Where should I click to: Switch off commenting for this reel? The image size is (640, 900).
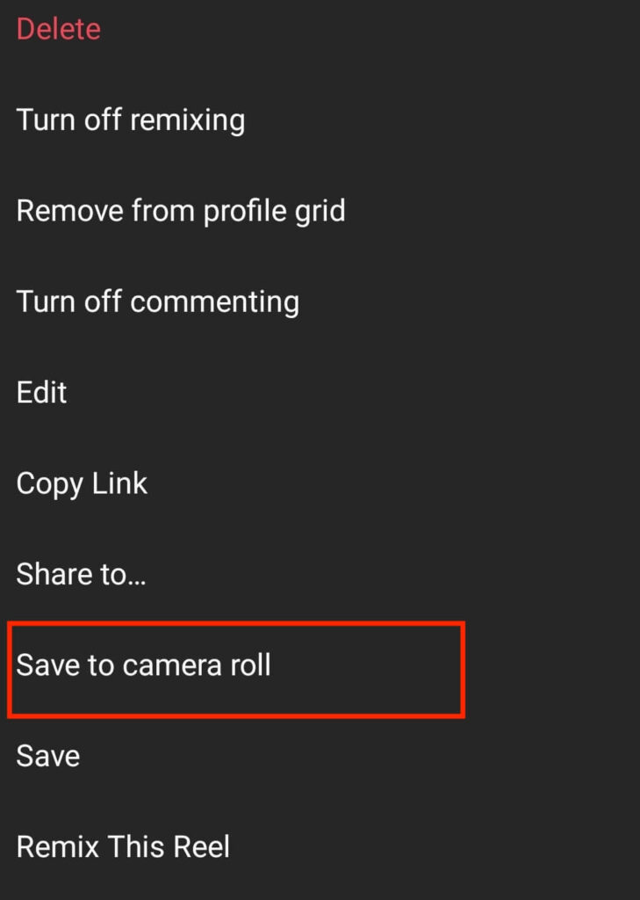[x=158, y=301]
